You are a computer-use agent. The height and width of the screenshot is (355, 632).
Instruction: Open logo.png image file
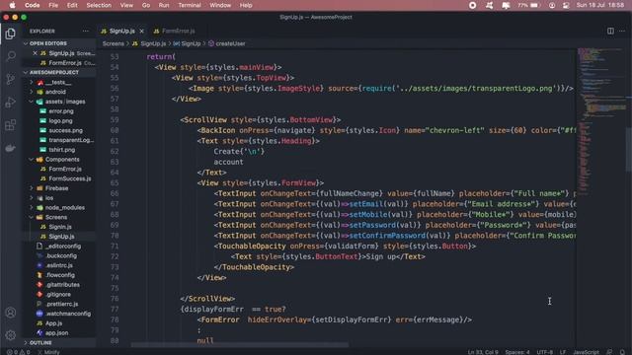click(61, 120)
